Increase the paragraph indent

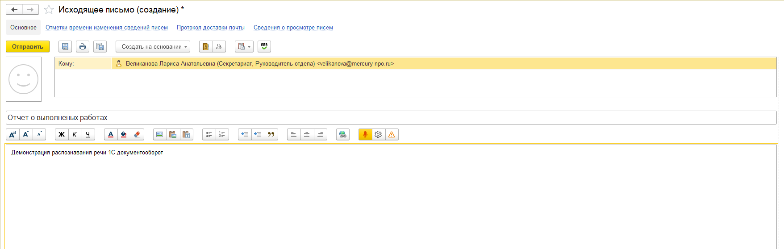click(x=258, y=134)
